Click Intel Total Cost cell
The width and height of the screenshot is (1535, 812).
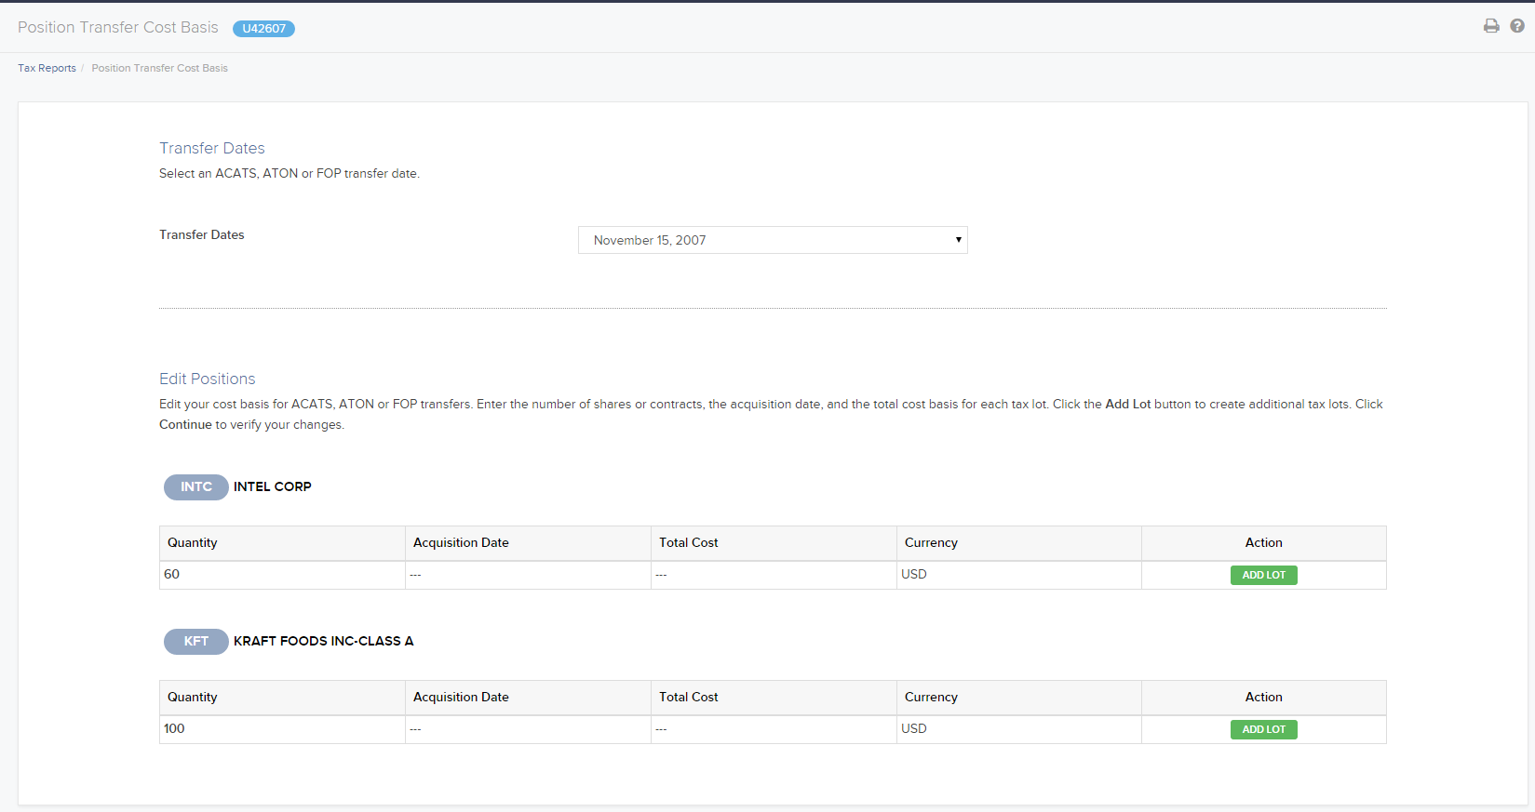coord(774,575)
